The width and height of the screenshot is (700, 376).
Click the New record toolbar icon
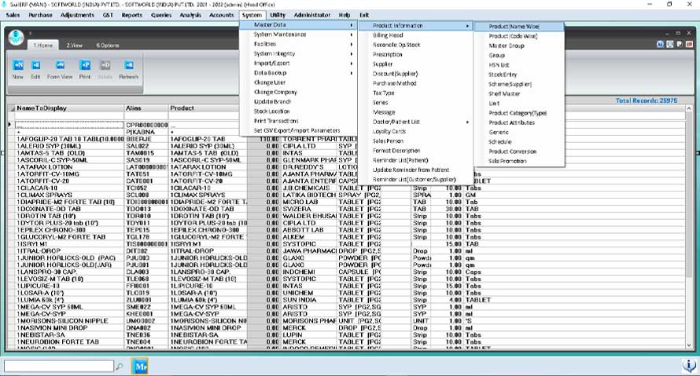tap(18, 65)
